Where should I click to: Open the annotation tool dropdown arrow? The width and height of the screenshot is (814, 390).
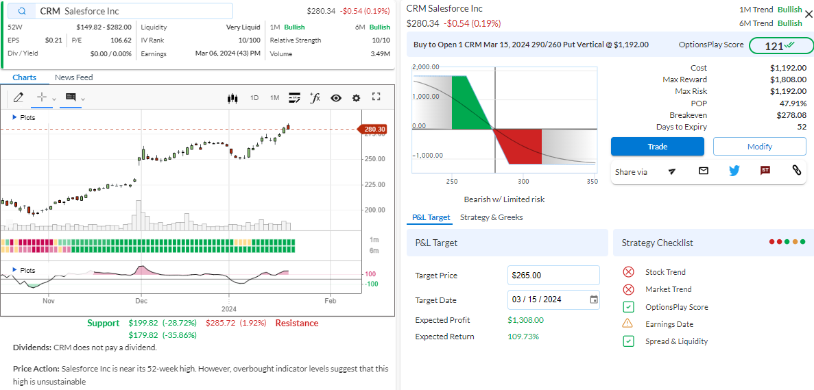82,99
